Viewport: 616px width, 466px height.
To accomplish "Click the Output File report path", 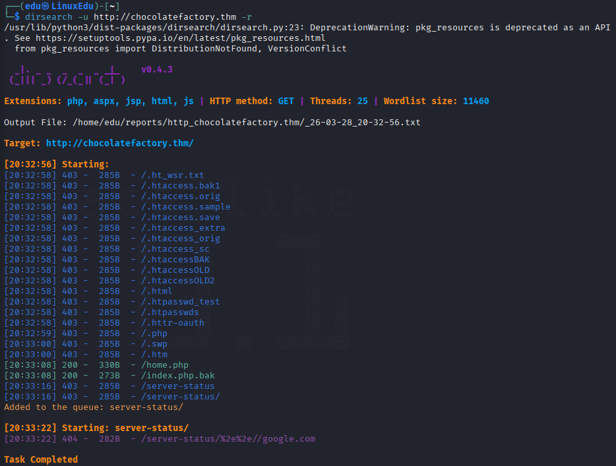I will tap(246, 123).
